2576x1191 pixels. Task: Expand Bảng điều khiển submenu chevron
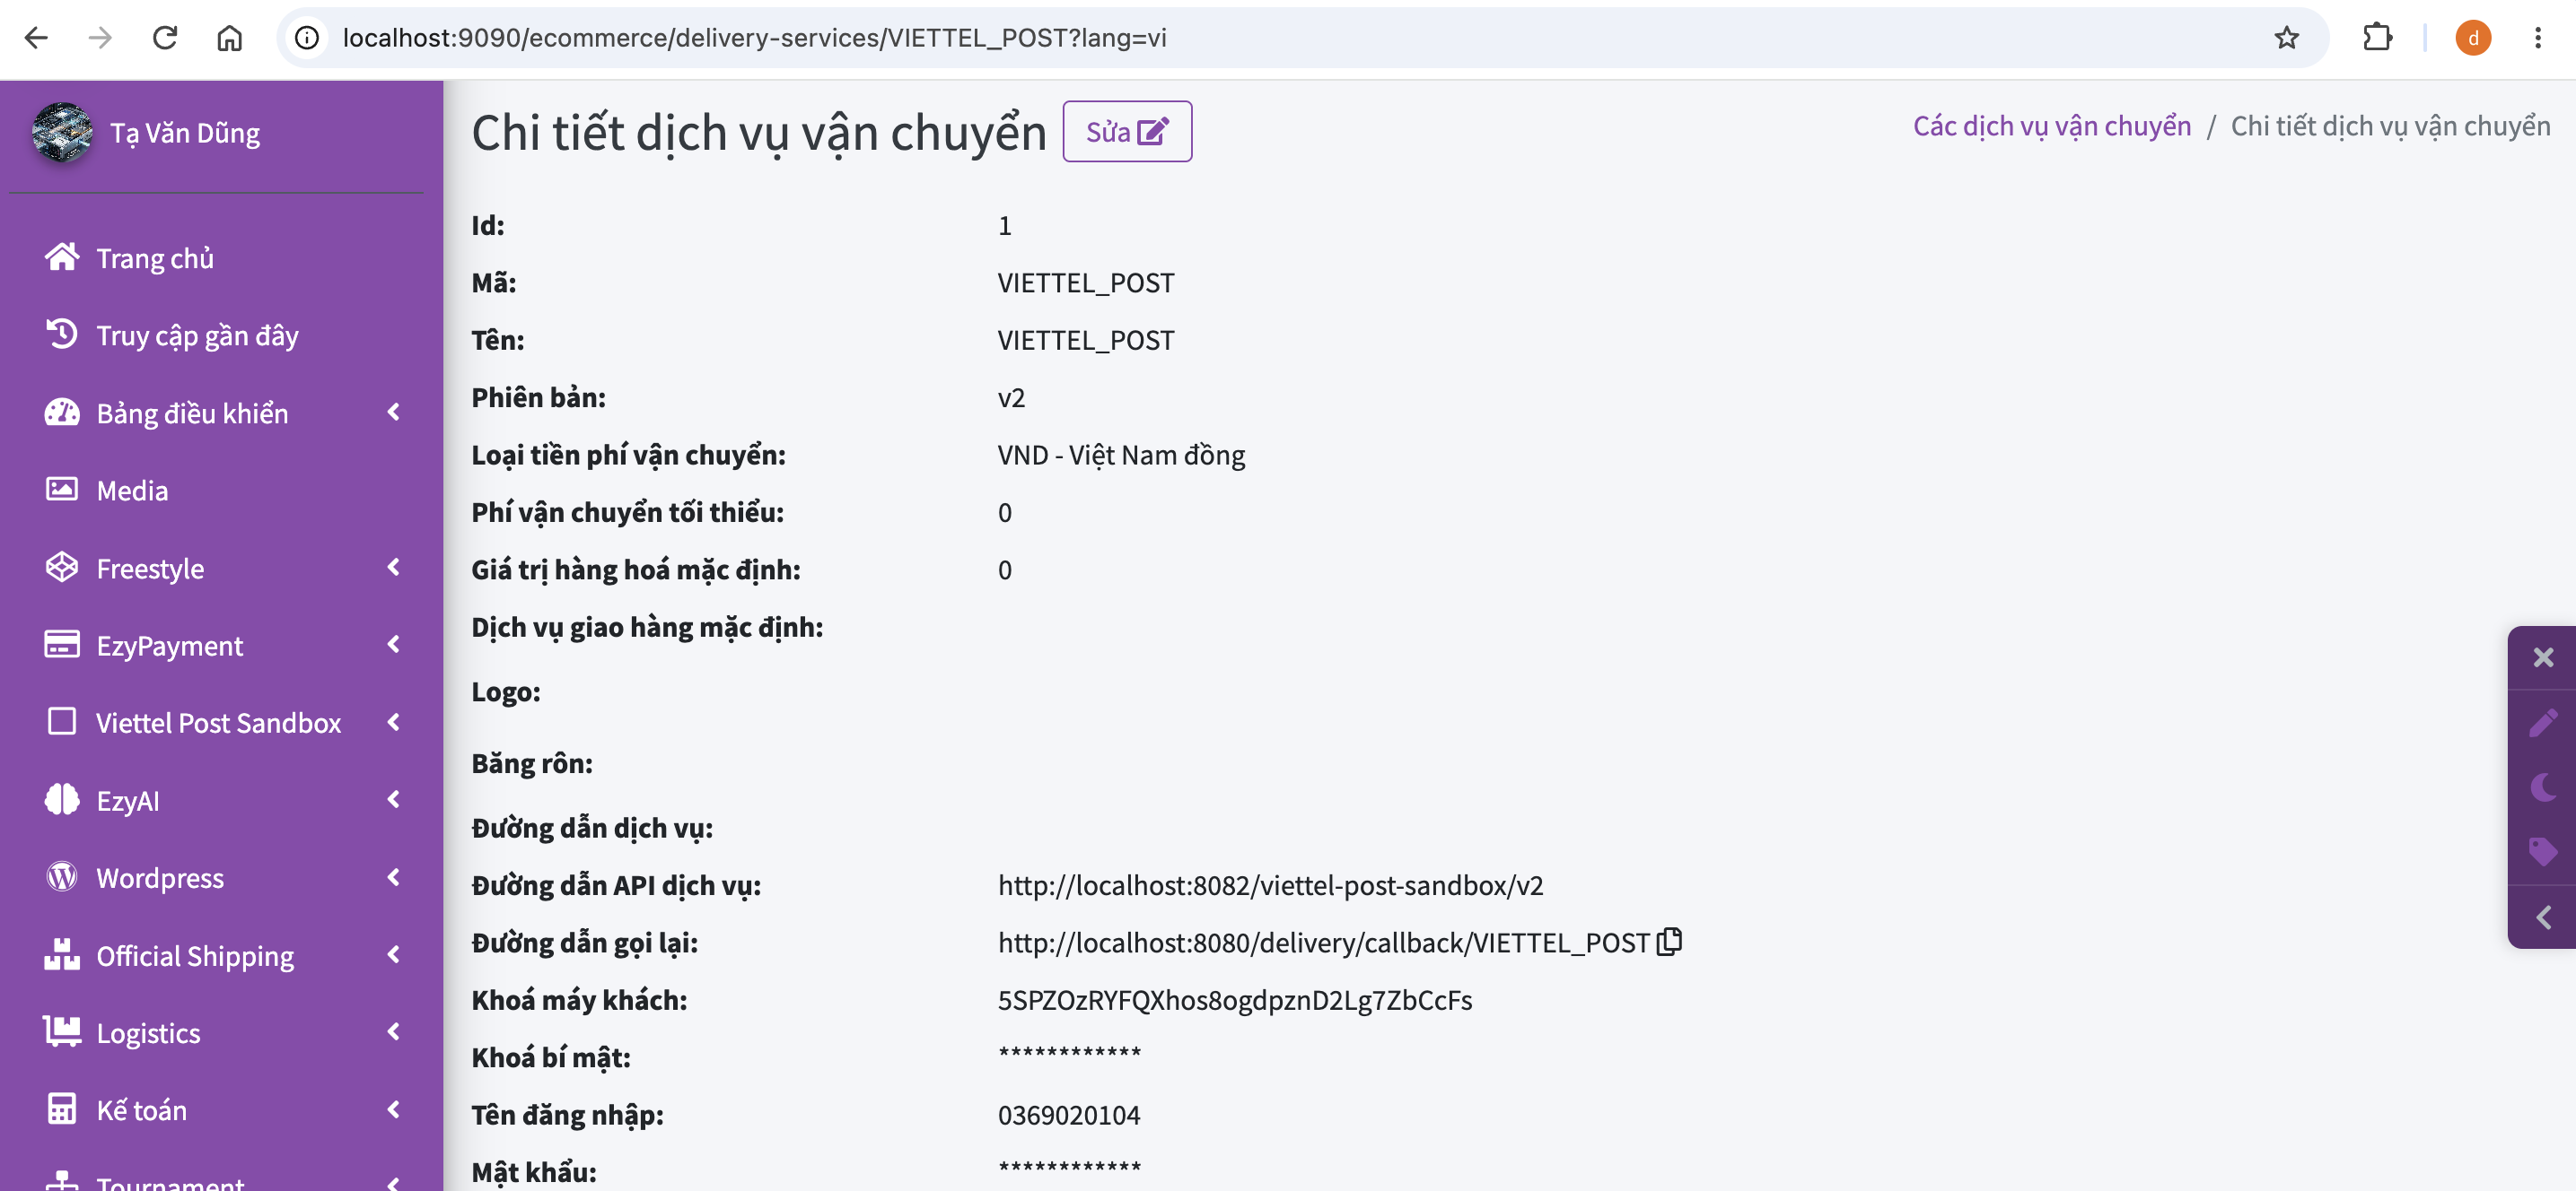coord(394,412)
